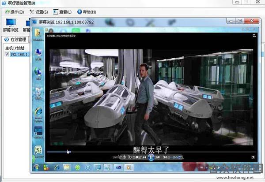Click the movie frame in the player window

click(x=151, y=97)
